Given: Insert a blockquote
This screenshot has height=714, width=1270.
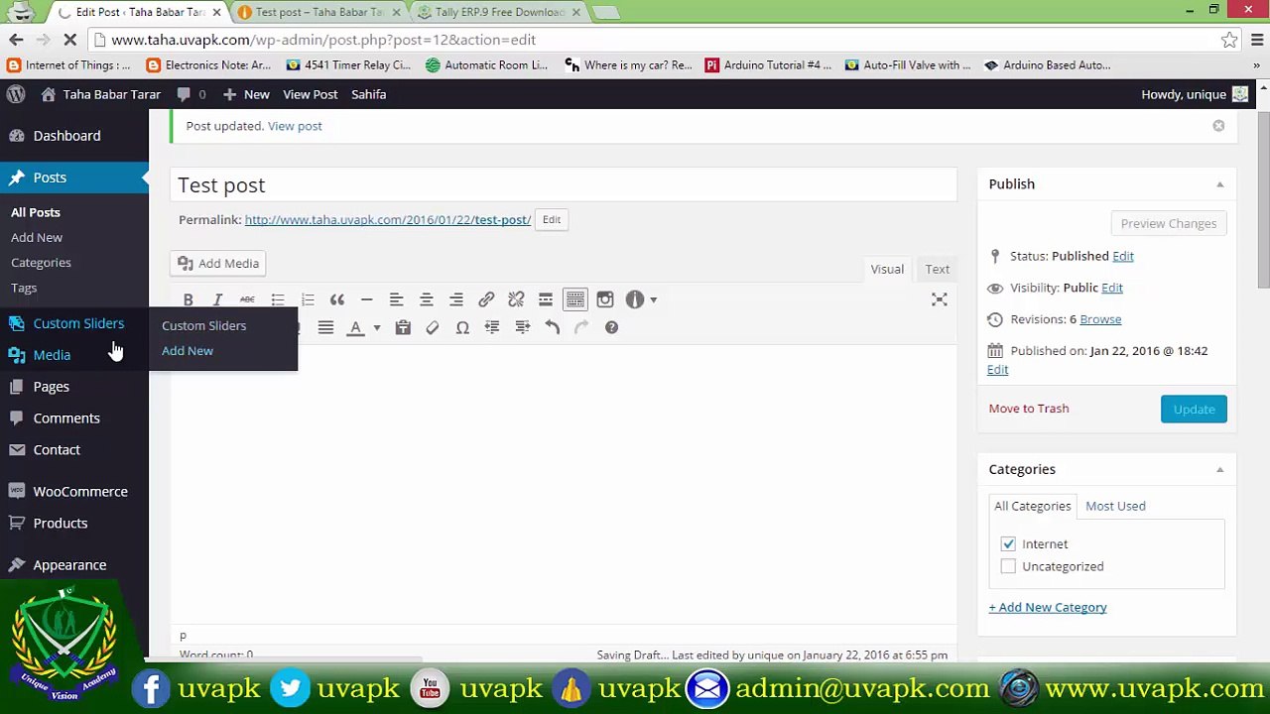Looking at the screenshot, I should pos(337,299).
